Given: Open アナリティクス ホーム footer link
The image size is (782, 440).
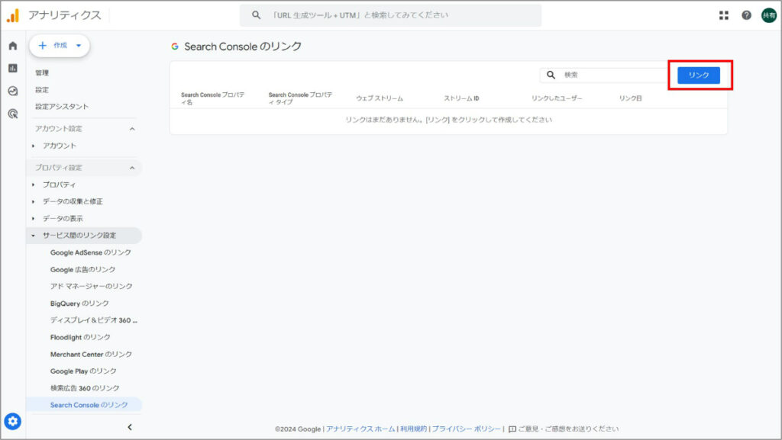Looking at the screenshot, I should point(360,429).
